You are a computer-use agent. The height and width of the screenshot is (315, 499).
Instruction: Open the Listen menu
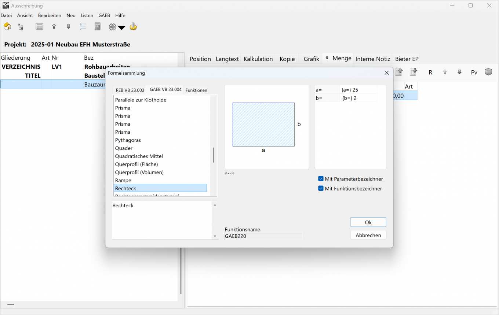point(87,15)
